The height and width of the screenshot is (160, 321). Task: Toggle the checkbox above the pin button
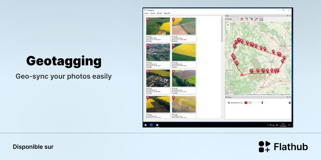[246, 18]
